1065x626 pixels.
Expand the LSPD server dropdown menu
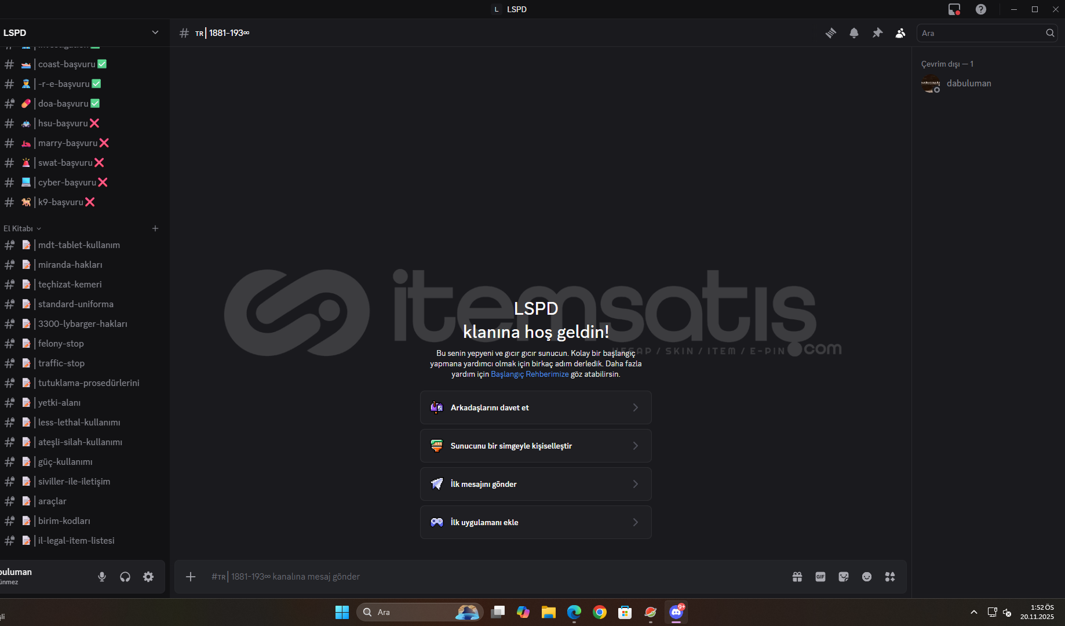click(x=155, y=32)
